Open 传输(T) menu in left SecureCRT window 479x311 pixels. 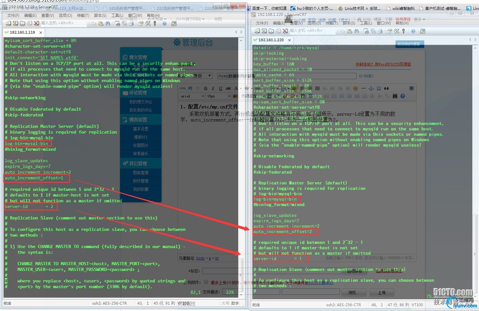point(83,16)
